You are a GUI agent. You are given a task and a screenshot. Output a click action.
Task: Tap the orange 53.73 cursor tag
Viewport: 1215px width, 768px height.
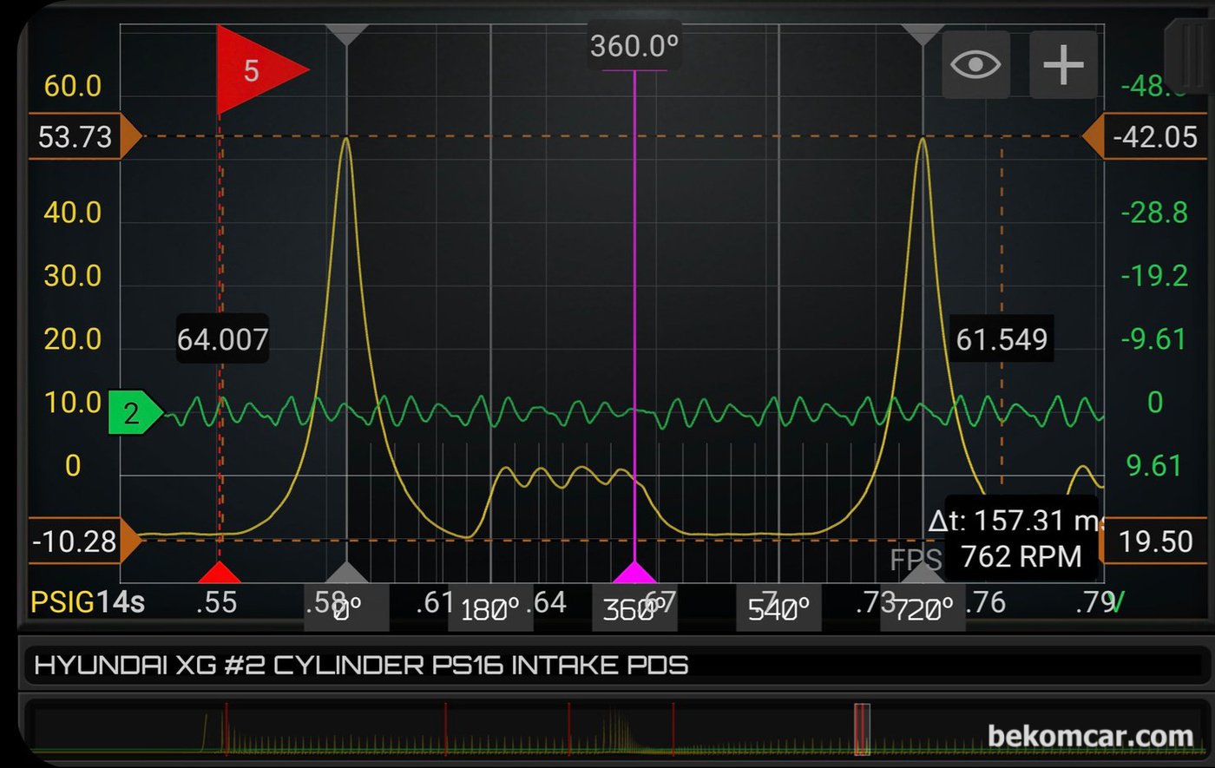(x=85, y=137)
